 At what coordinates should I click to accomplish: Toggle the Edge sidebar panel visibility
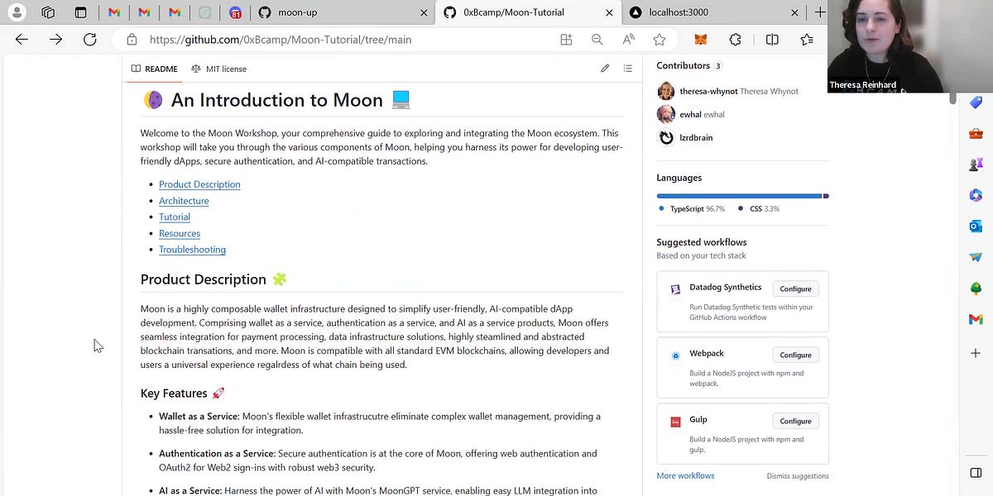(975, 472)
